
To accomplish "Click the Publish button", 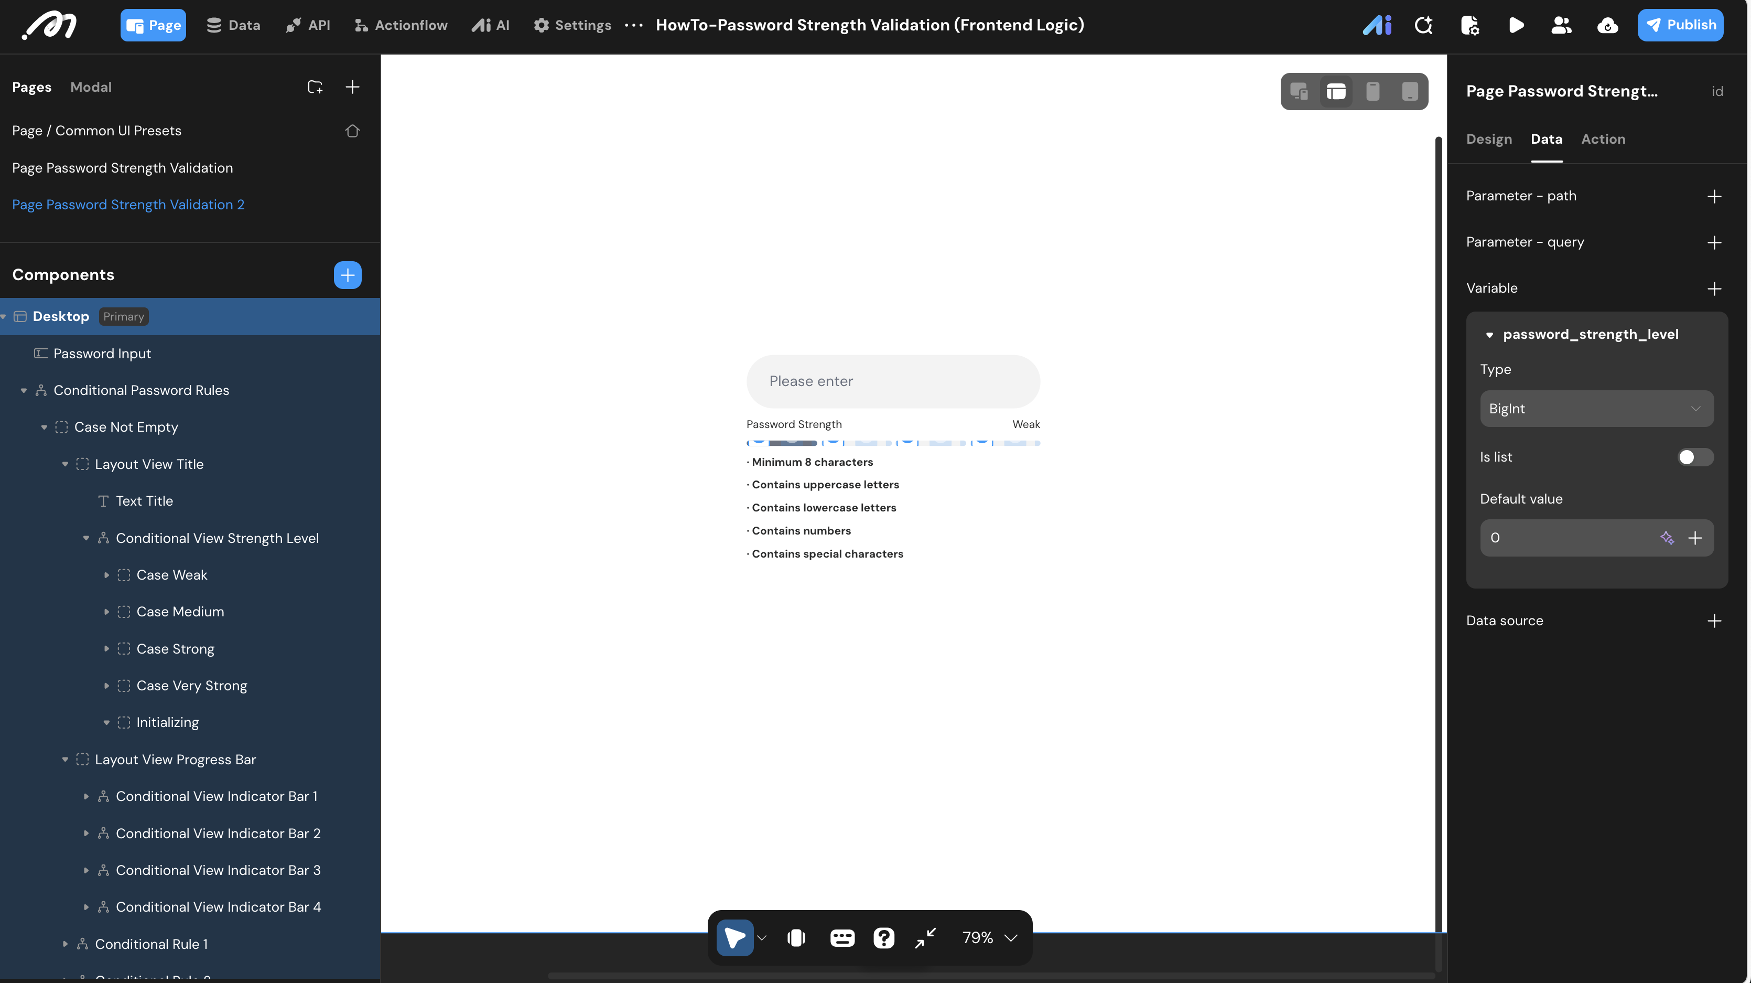I will tap(1680, 25).
